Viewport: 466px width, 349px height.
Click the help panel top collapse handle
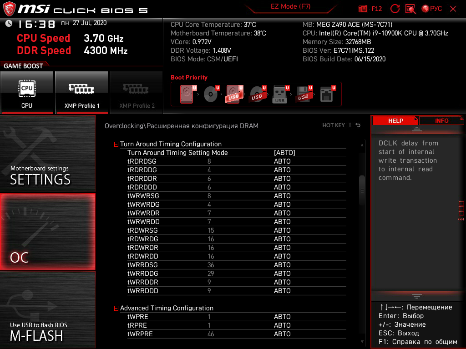click(x=417, y=129)
